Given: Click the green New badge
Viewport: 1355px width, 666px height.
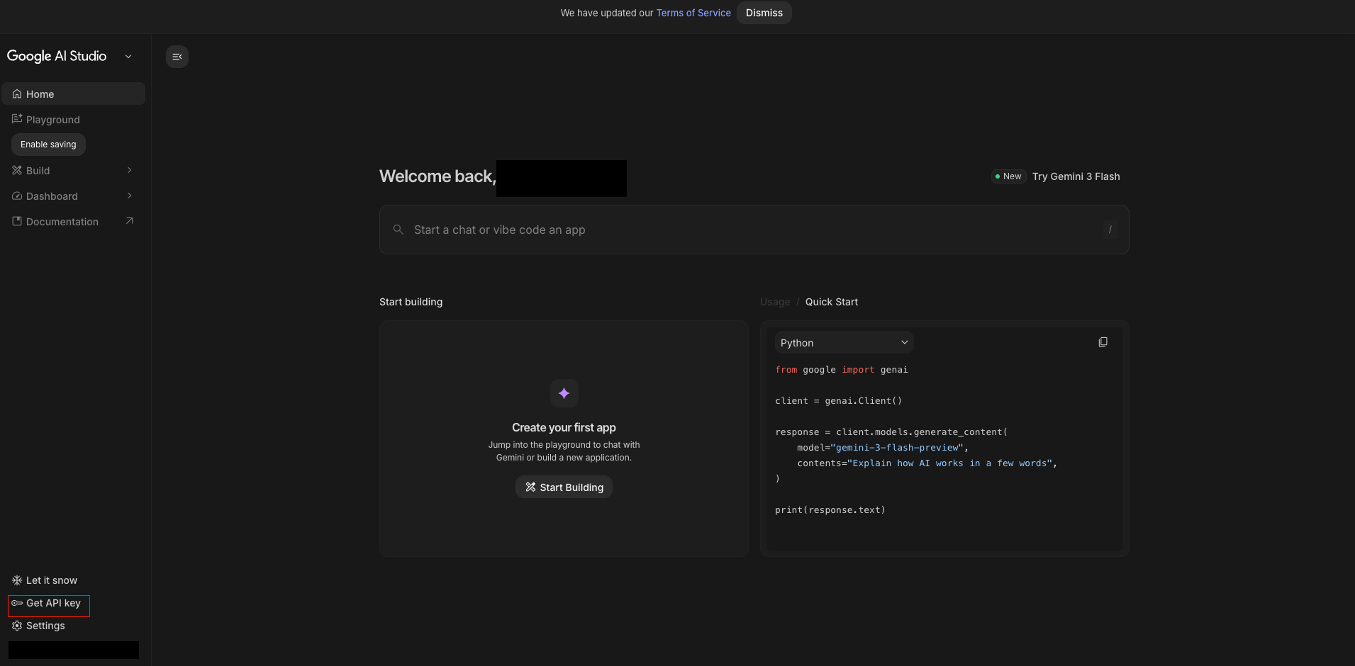Looking at the screenshot, I should click(x=1008, y=176).
